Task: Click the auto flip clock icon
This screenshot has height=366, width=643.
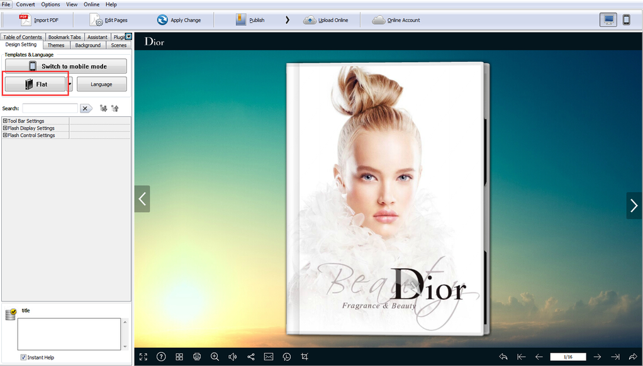Action: click(x=287, y=357)
